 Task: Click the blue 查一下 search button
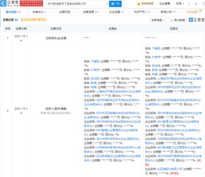click(x=115, y=4)
